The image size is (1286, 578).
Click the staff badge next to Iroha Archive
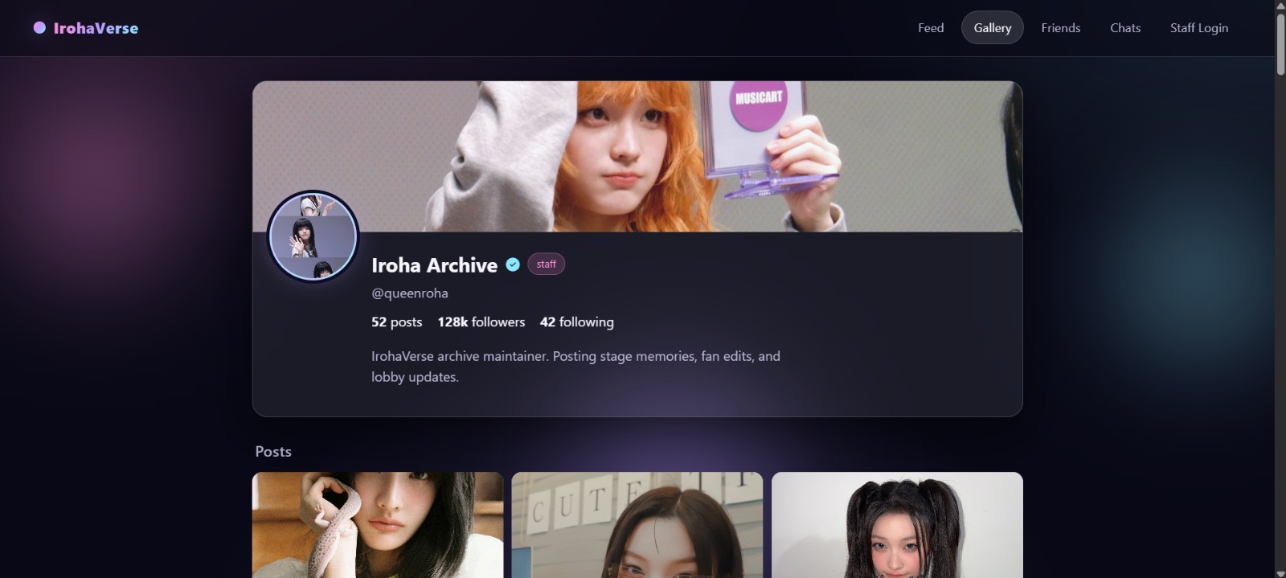(x=547, y=264)
